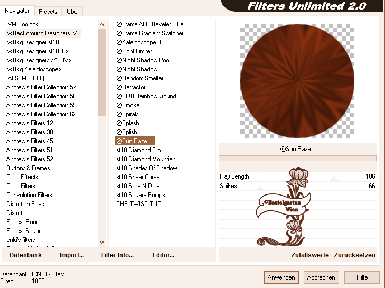Choose THE TWIST TUT filter

(x=138, y=204)
